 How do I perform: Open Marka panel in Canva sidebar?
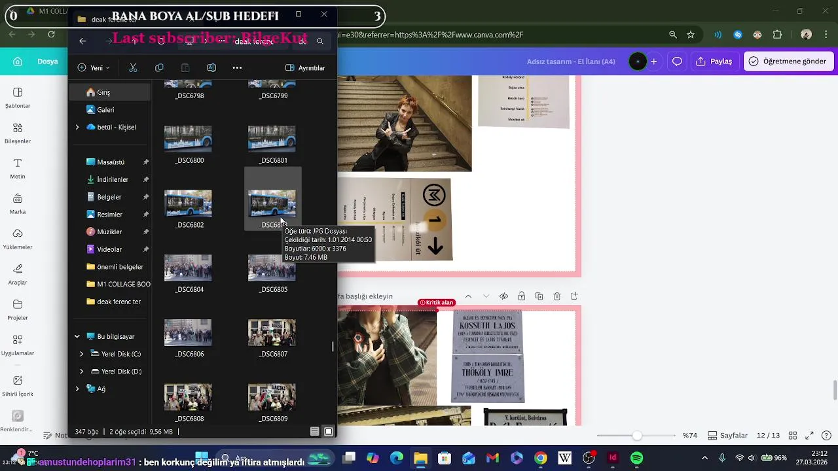point(18,203)
